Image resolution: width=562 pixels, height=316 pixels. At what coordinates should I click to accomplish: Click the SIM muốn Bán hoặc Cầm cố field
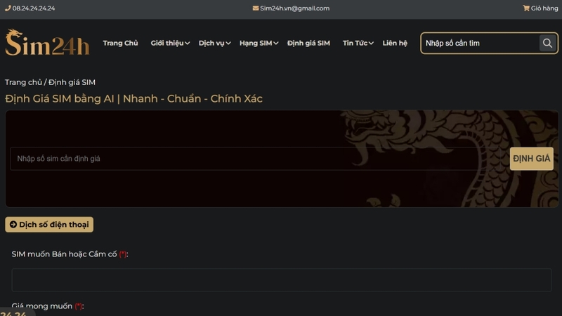click(x=282, y=279)
